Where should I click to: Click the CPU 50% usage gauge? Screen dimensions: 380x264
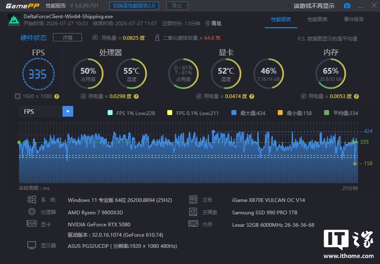click(88, 74)
